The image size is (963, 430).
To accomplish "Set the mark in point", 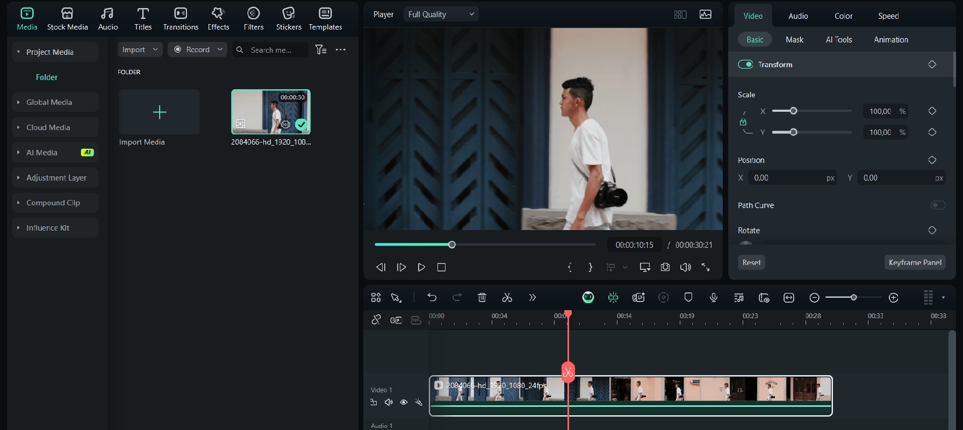I will [570, 267].
